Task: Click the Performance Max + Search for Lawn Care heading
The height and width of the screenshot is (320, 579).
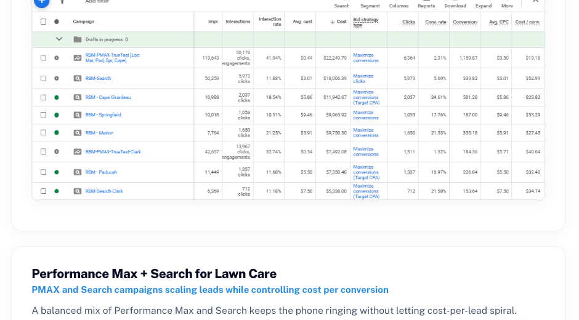Action: (x=154, y=274)
